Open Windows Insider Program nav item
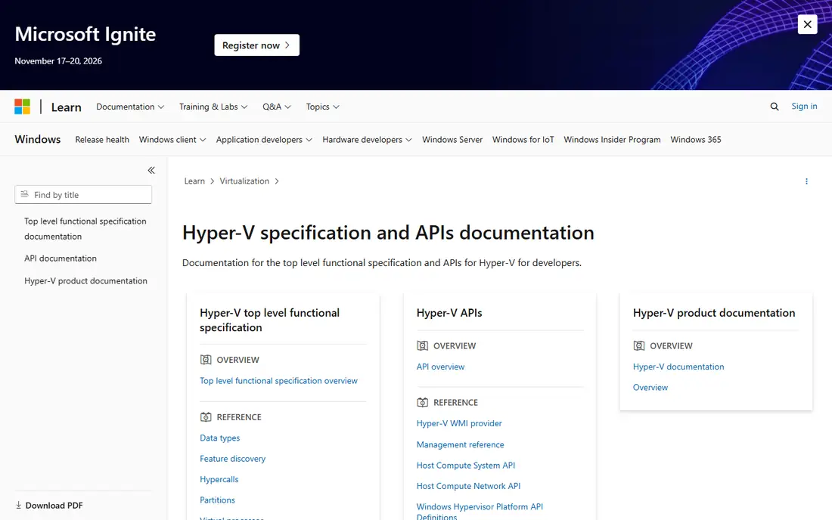832x520 pixels. click(612, 139)
